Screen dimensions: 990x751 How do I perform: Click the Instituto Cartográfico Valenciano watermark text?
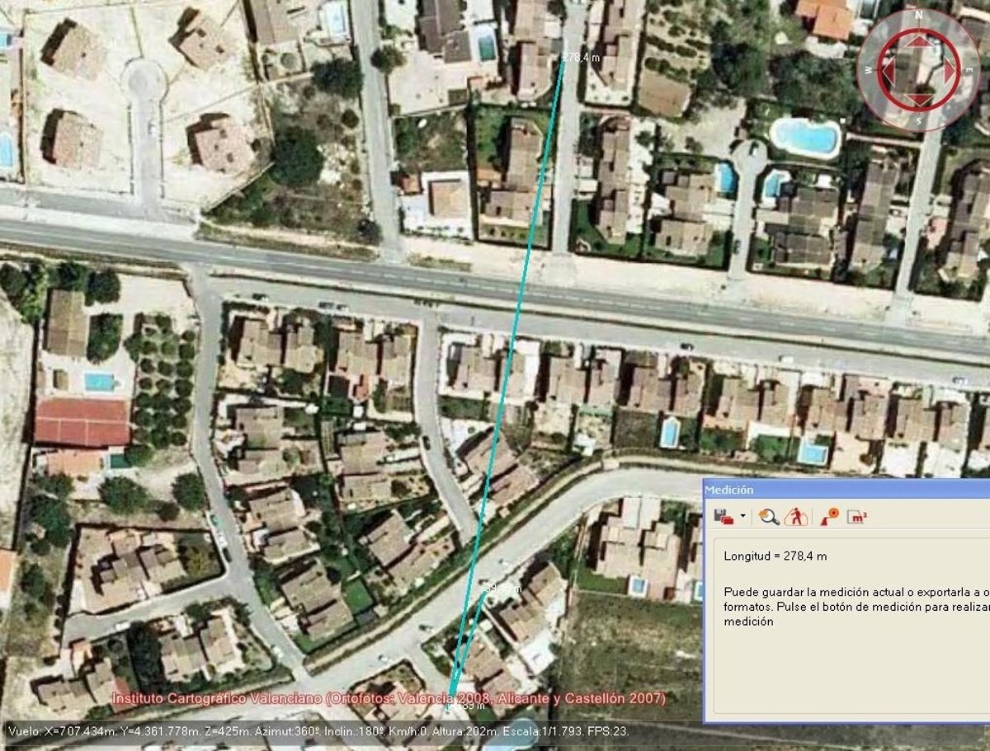click(388, 699)
